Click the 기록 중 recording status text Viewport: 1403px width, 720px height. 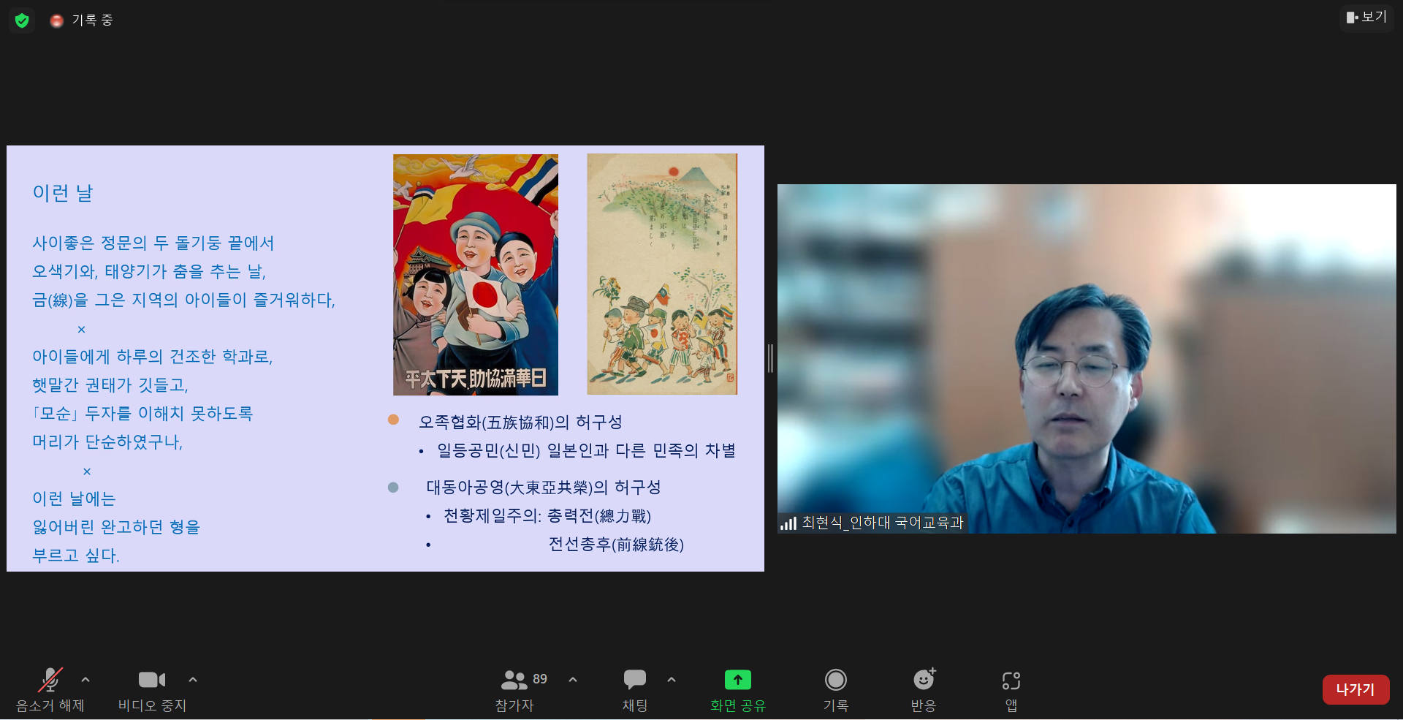[x=92, y=20]
